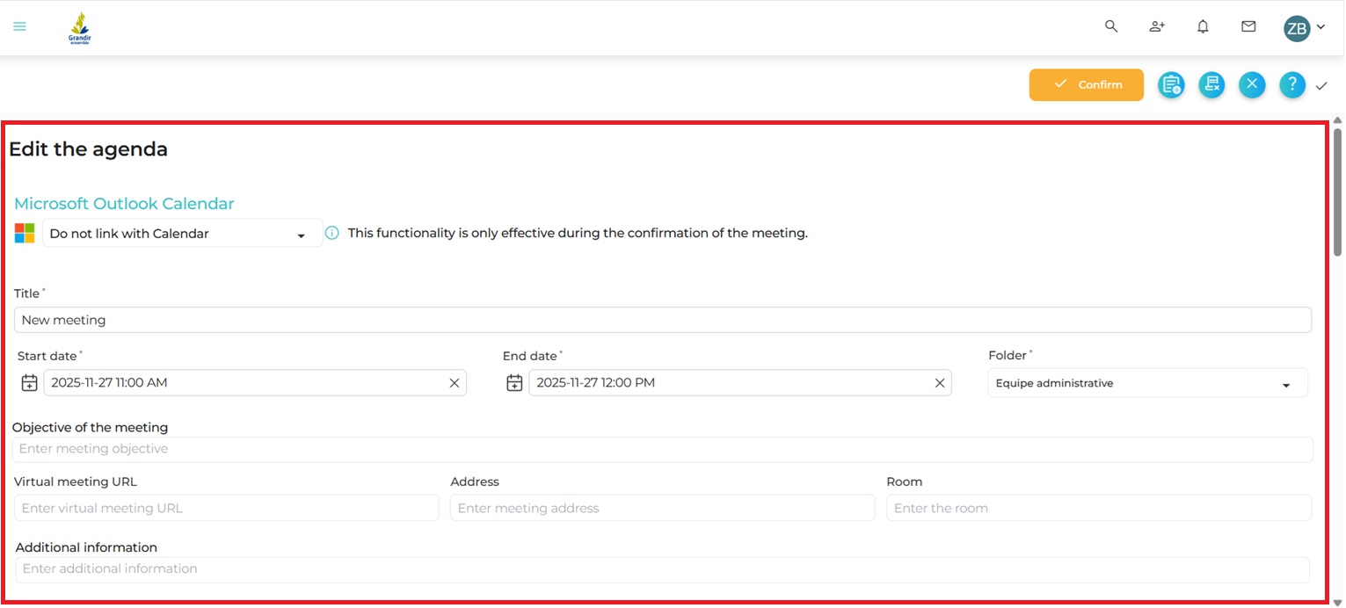Viewport: 1346px width, 608px height.
Task: Open the End date calendar picker icon
Action: click(x=514, y=383)
